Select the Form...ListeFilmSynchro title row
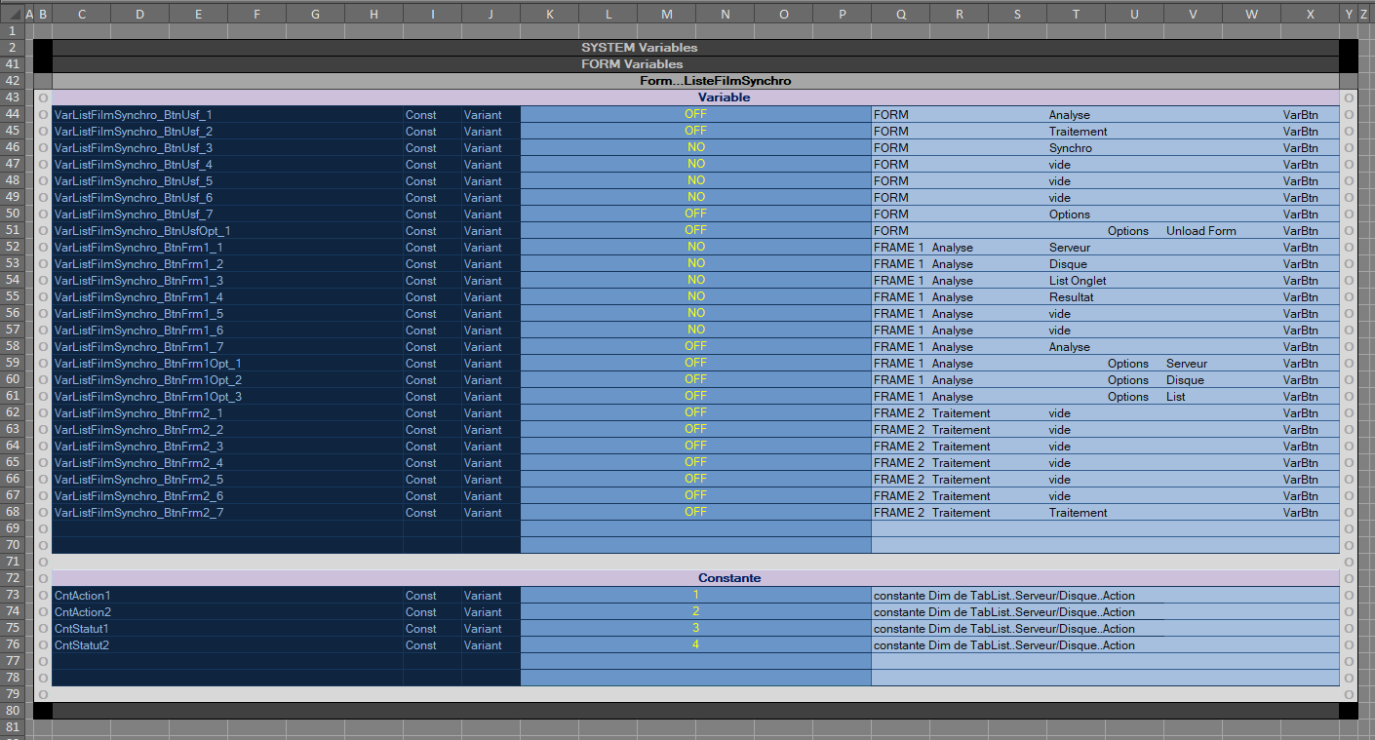Image resolution: width=1375 pixels, height=740 pixels. (695, 81)
